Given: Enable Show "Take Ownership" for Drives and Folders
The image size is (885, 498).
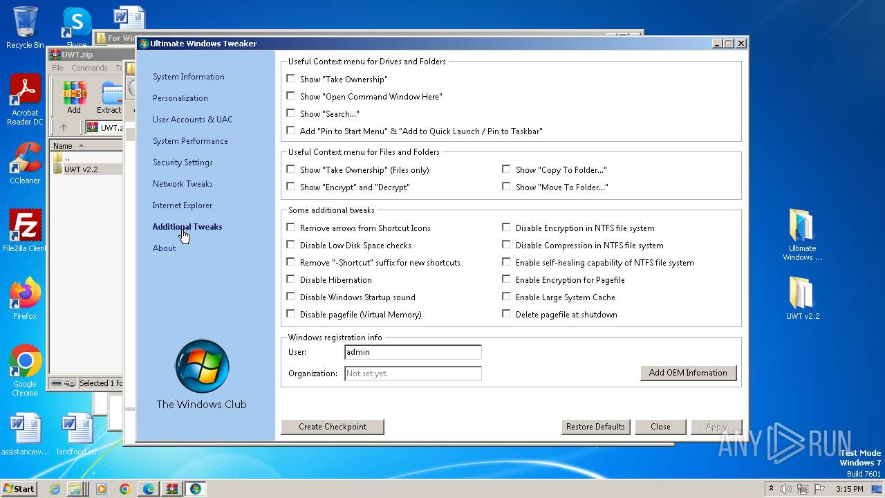Looking at the screenshot, I should tap(290, 79).
